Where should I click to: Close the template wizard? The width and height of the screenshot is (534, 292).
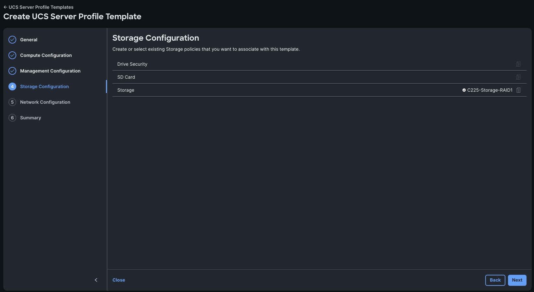[119, 280]
